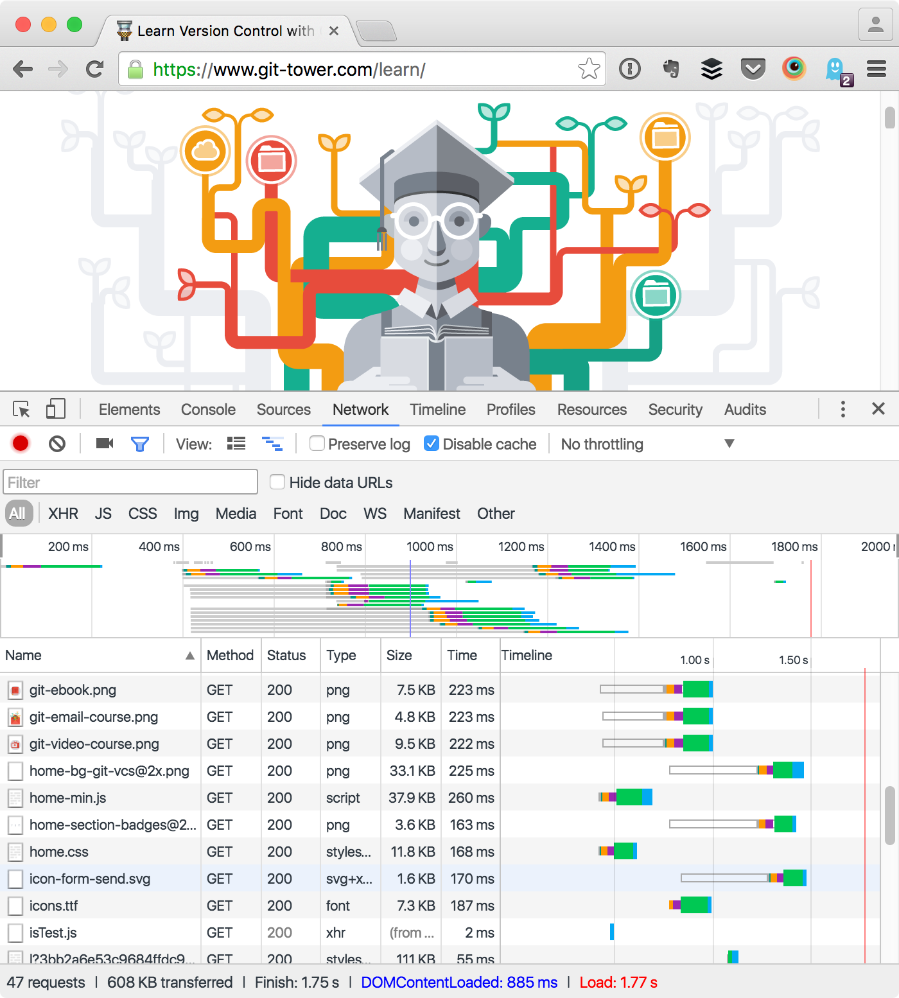Enable the waterfall overview view
This screenshot has height=998, width=899.
pos(273,443)
